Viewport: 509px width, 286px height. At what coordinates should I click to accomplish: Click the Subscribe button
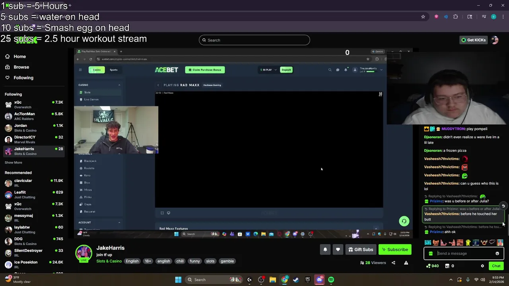click(x=395, y=249)
